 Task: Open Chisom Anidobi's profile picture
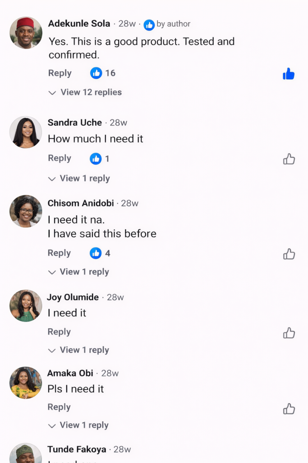[26, 211]
